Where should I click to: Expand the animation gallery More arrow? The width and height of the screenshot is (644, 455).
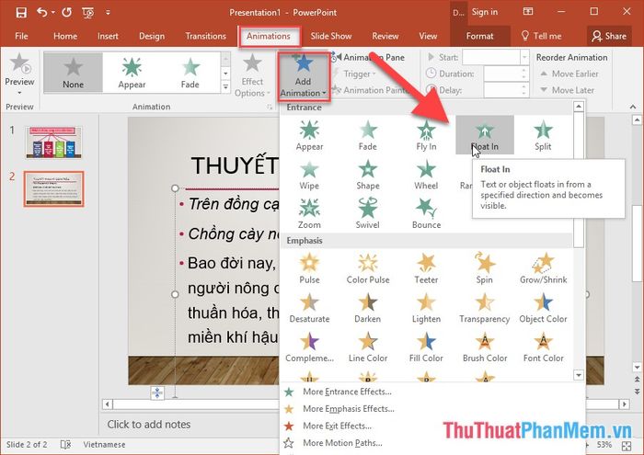pyautogui.click(x=225, y=87)
